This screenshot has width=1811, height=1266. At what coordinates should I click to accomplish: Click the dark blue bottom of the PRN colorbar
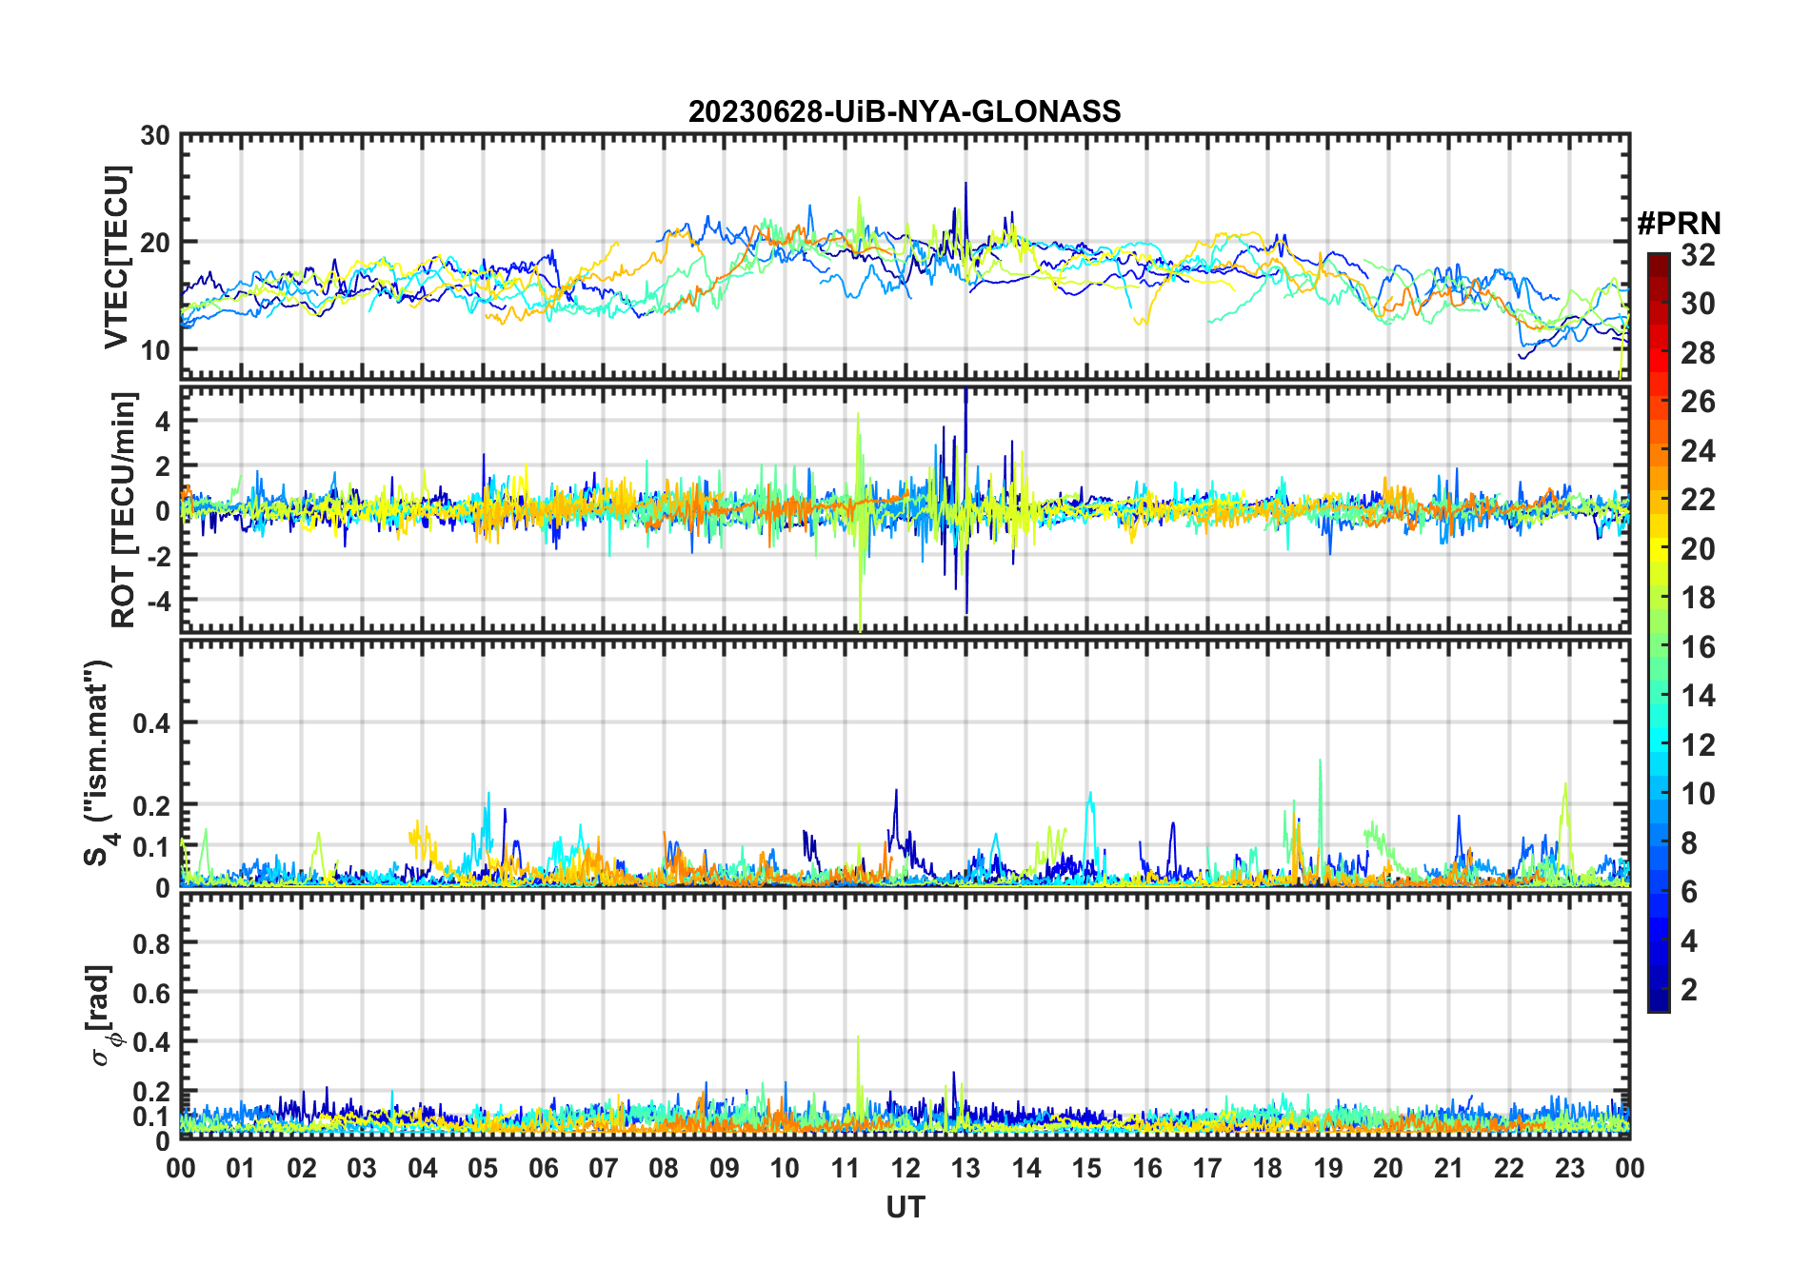coord(1658,1002)
